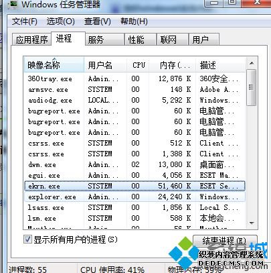Click the process list scrollbar thumb
This screenshot has height=273, width=271.
pyautogui.click(x=252, y=87)
